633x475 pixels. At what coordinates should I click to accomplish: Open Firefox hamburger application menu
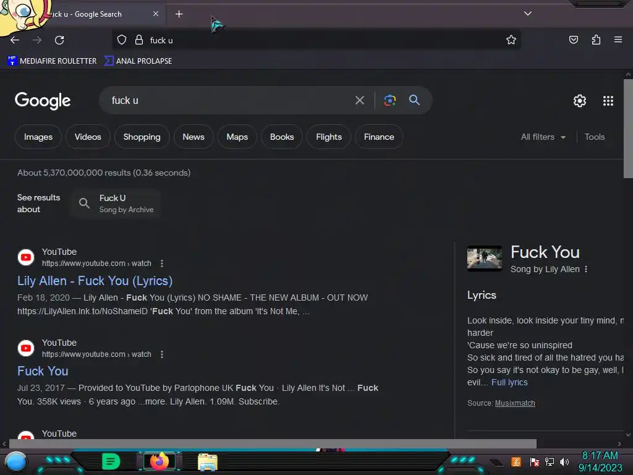tap(618, 40)
